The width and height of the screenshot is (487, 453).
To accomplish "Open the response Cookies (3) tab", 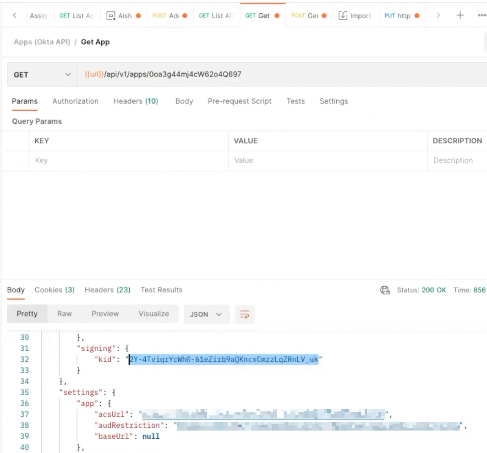I will pyautogui.click(x=55, y=290).
